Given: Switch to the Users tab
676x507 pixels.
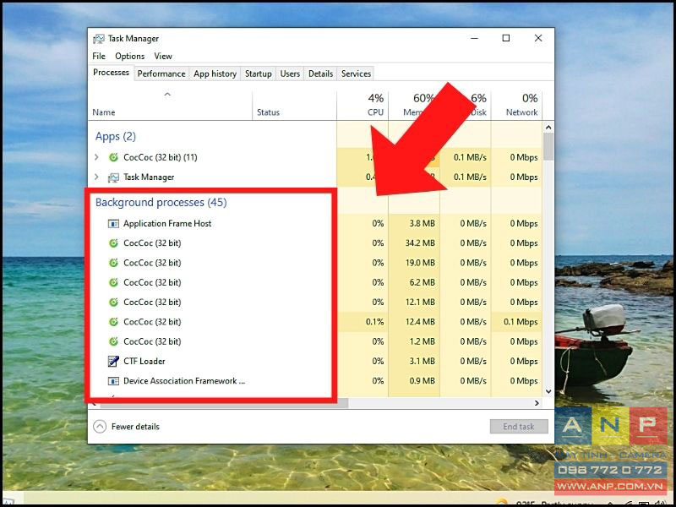Looking at the screenshot, I should (290, 74).
